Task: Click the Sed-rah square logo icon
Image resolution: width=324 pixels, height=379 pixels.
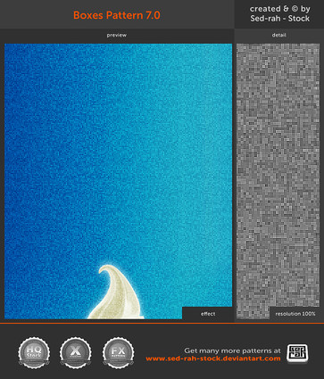Action: click(297, 354)
